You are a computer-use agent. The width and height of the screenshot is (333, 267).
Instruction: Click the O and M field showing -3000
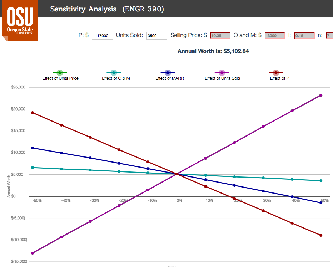[275, 35]
